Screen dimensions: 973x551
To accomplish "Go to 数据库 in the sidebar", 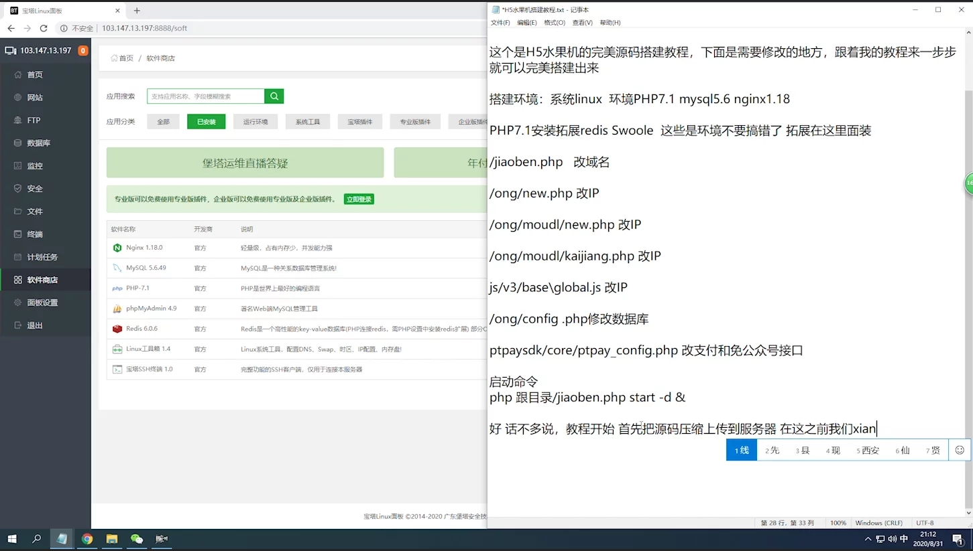I will coord(38,143).
